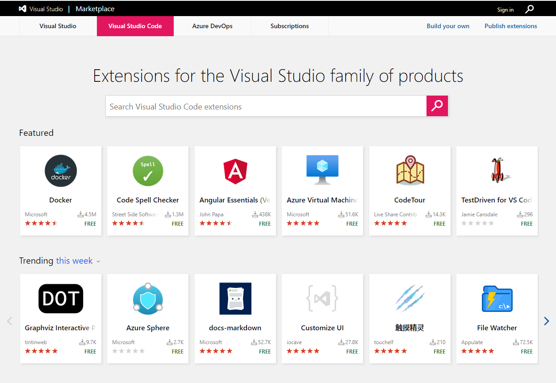Click empty star rating on TestDriven card

point(478,223)
